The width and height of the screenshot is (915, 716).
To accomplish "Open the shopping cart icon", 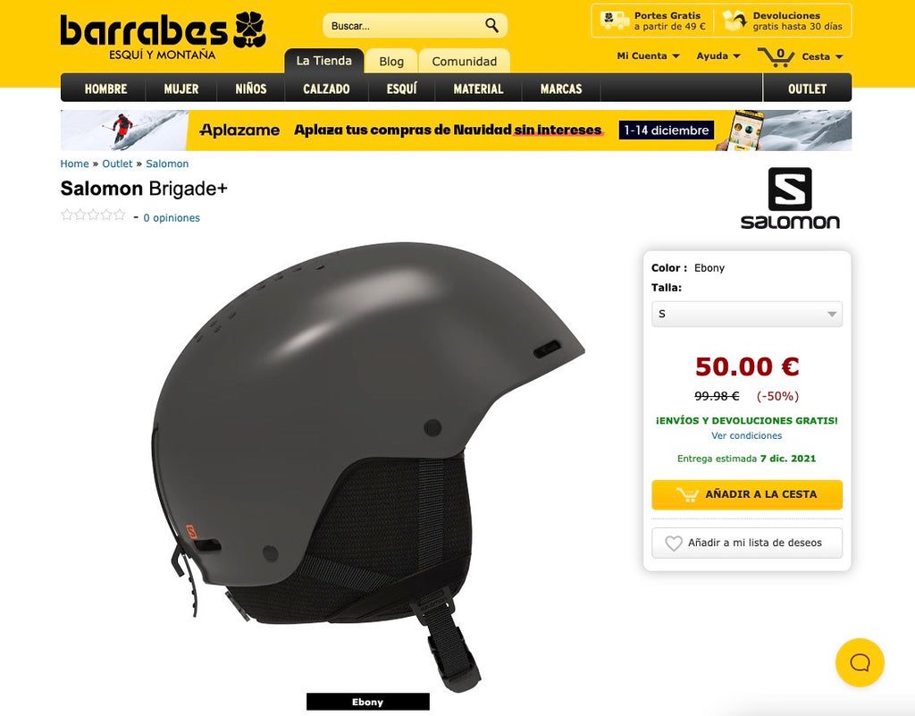I will pyautogui.click(x=776, y=56).
